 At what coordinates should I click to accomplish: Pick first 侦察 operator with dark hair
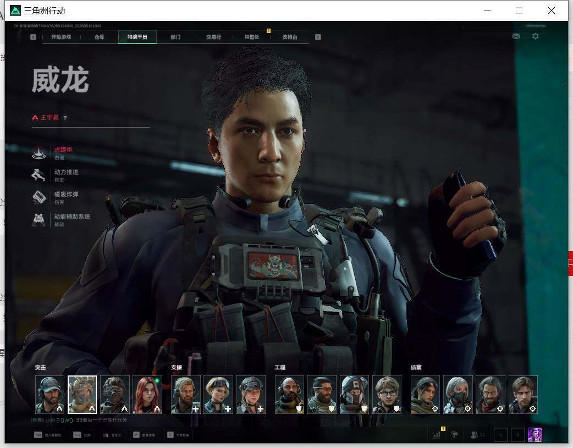pos(426,395)
